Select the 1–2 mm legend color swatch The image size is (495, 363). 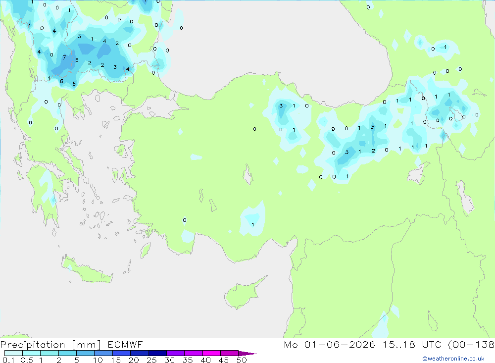click(x=49, y=353)
